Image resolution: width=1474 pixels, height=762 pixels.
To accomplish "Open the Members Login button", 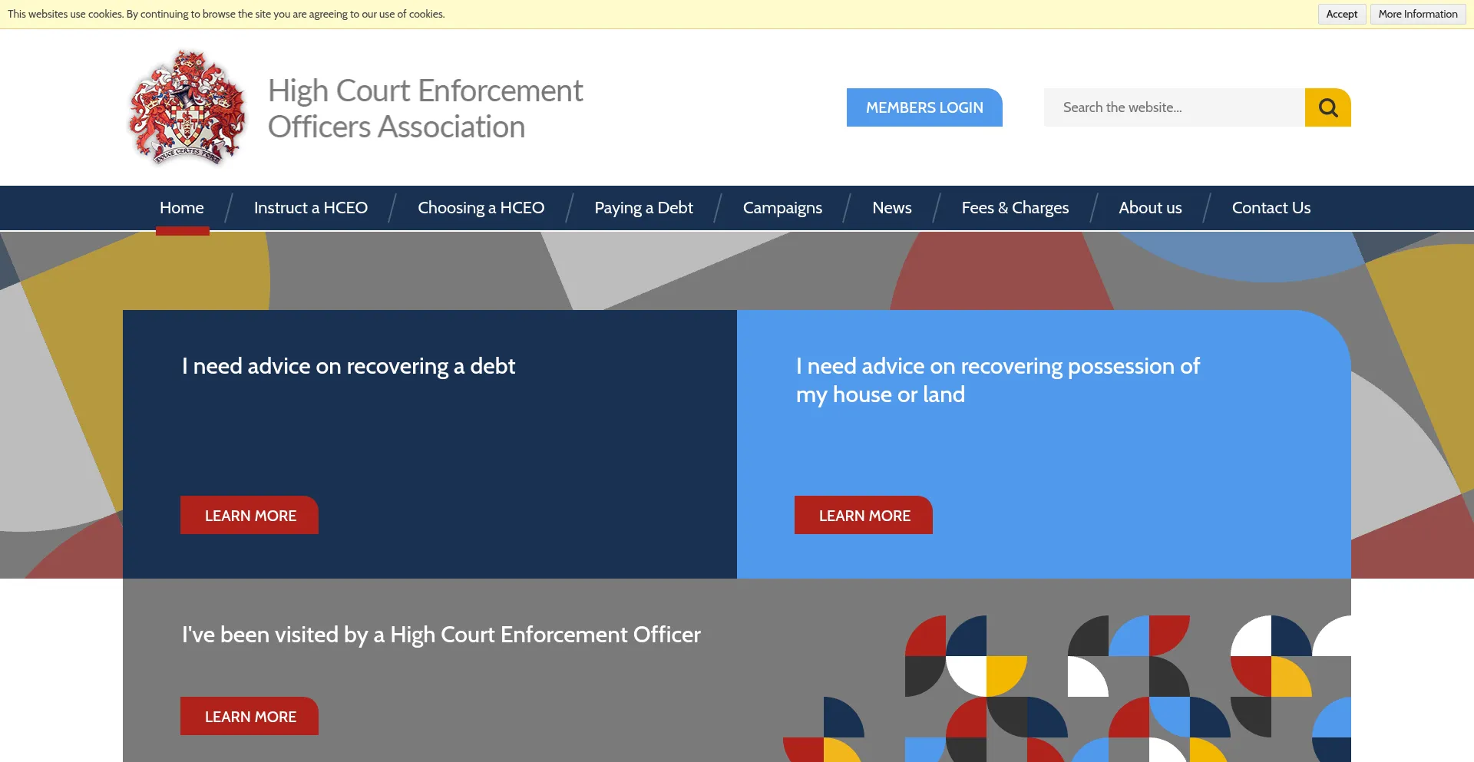I will coord(924,107).
